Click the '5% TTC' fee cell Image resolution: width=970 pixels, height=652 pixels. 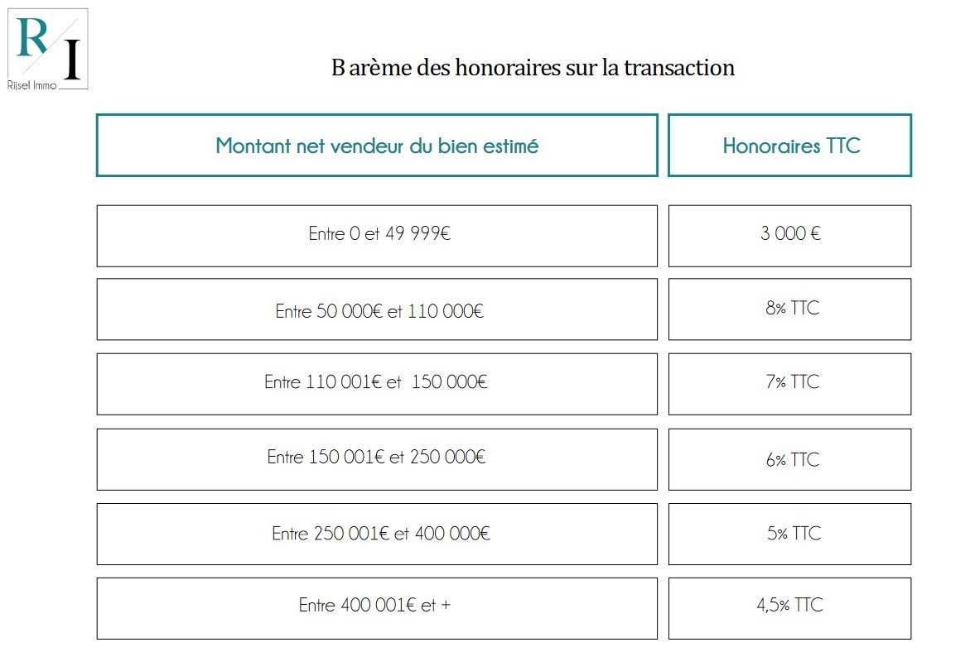pos(790,534)
